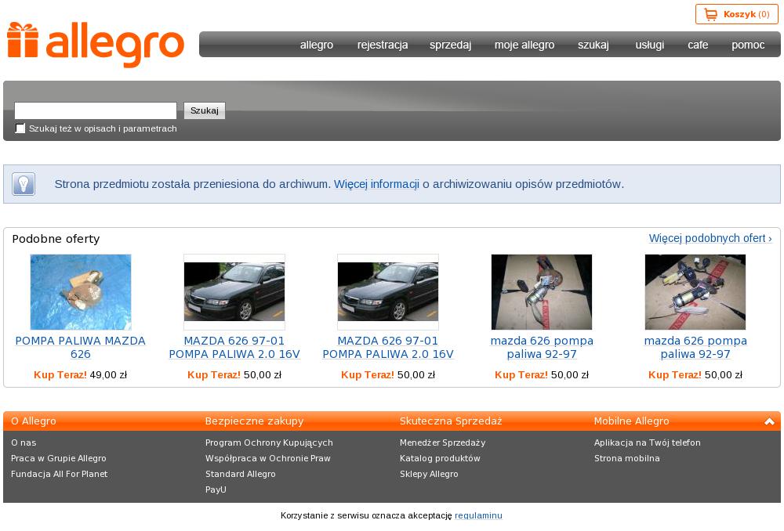Visit cafe from the navigation bar
This screenshot has height=531, width=784.
(698, 45)
